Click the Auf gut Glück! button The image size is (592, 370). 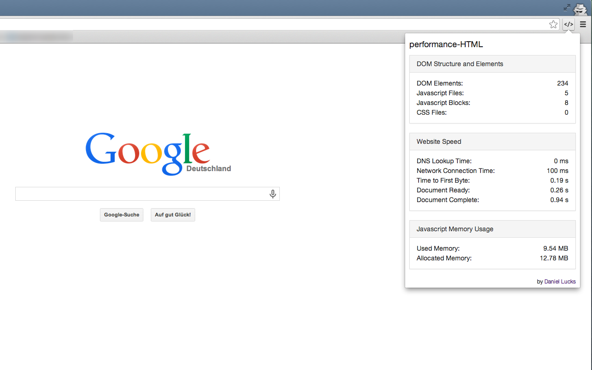[x=173, y=215]
